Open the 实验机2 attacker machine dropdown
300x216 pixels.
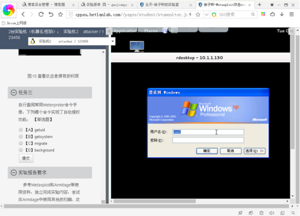(72, 41)
